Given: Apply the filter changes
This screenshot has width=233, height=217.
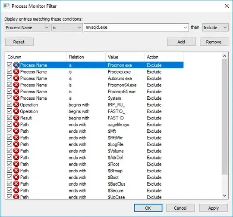Looking at the screenshot, I should pyautogui.click(x=214, y=208).
